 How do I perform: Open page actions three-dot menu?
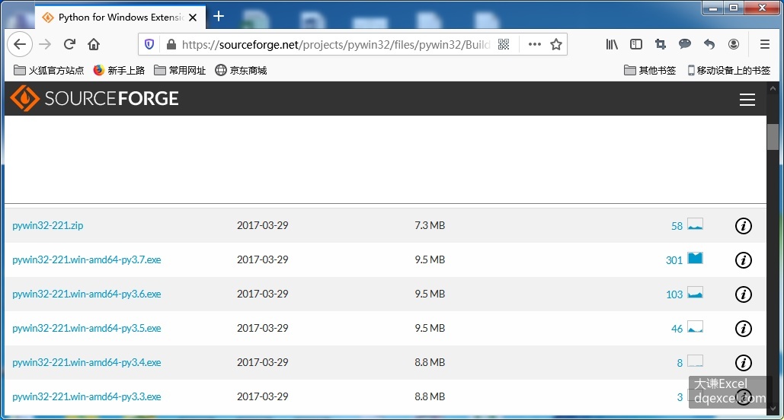(535, 44)
